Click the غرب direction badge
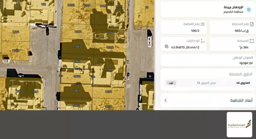This screenshot has height=139, width=256. 171,83
